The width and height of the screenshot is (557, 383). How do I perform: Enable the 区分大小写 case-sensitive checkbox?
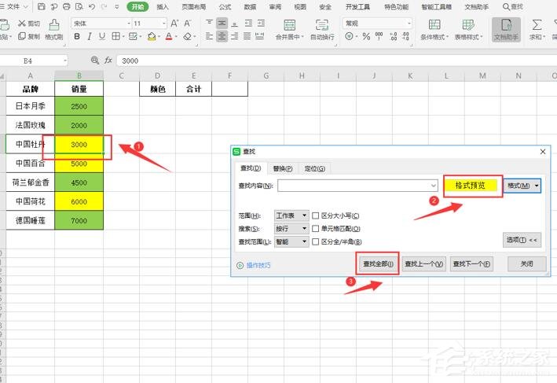tap(316, 215)
